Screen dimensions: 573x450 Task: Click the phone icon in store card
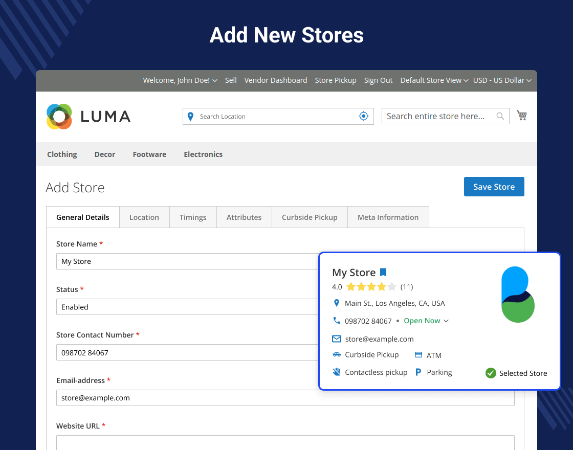337,320
